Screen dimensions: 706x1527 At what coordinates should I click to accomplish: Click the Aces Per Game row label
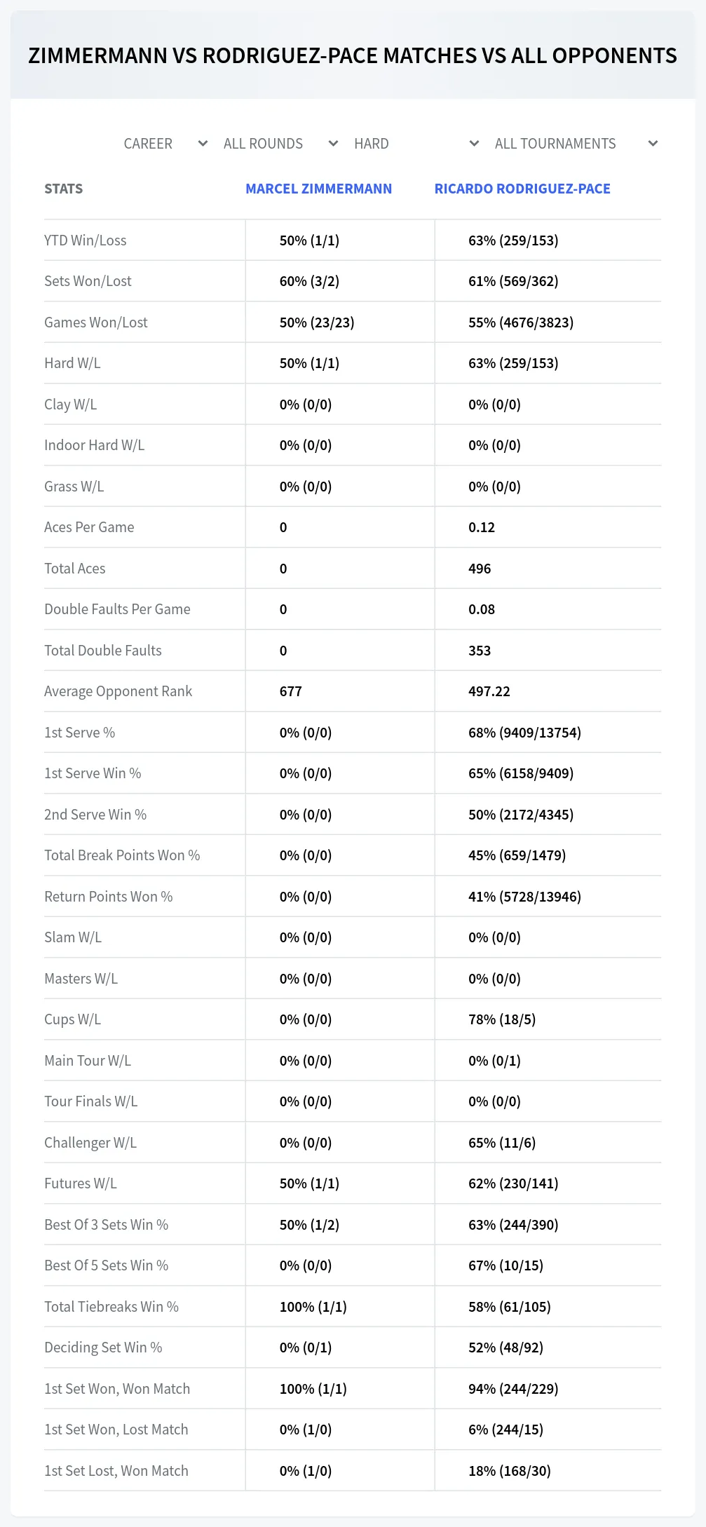coord(89,527)
